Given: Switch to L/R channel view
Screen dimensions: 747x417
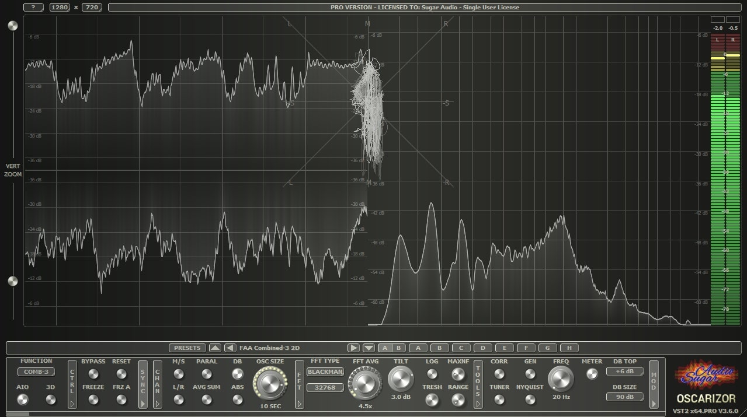Looking at the screenshot, I should click(x=178, y=400).
